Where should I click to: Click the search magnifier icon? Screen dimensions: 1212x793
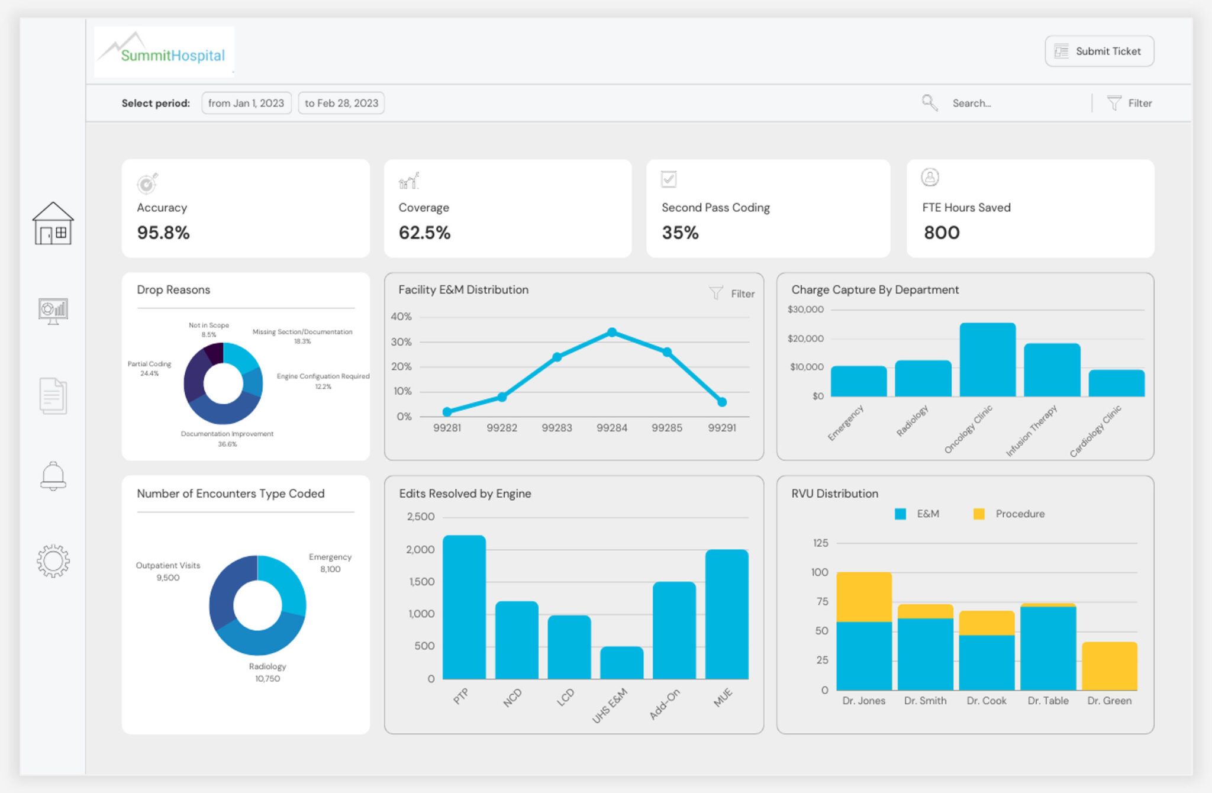929,103
